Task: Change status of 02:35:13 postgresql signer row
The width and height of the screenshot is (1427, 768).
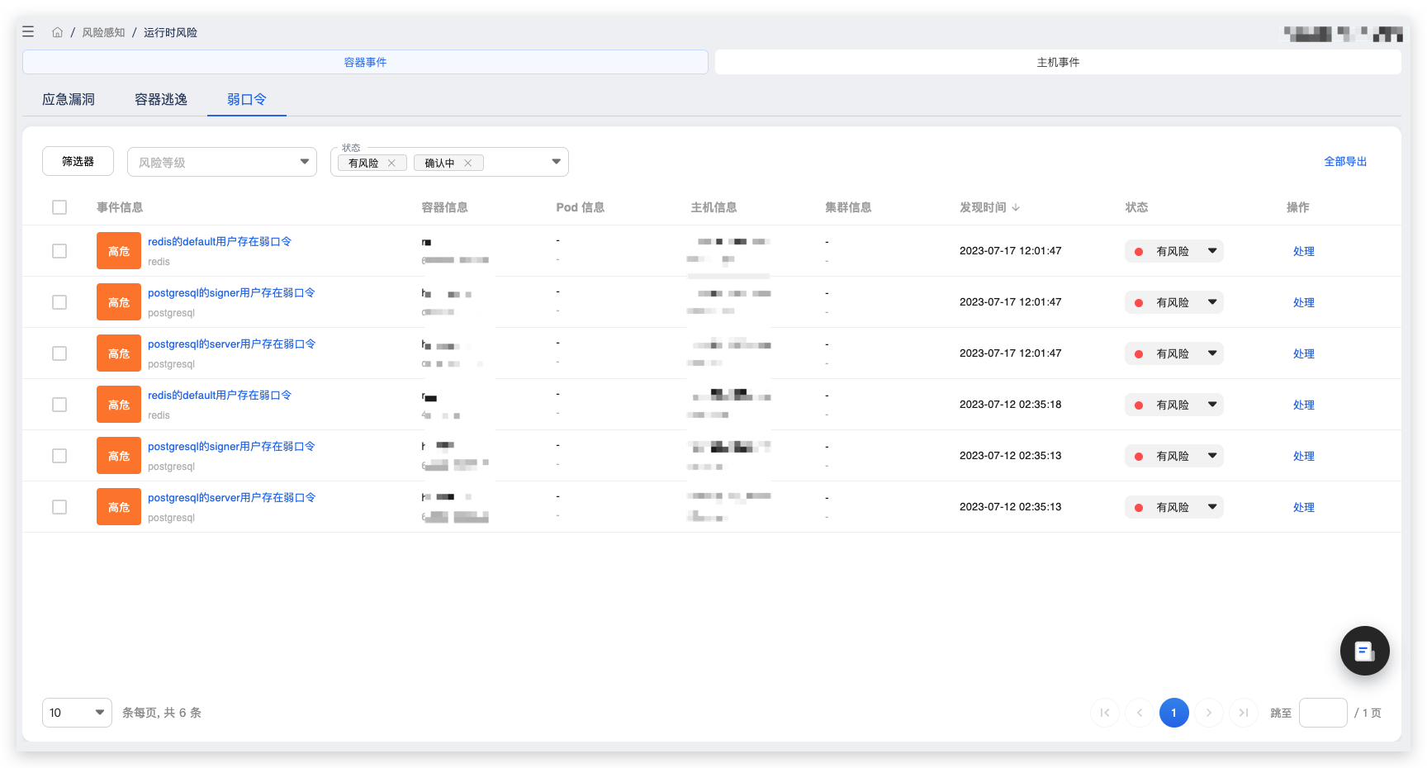Action: pos(1173,456)
